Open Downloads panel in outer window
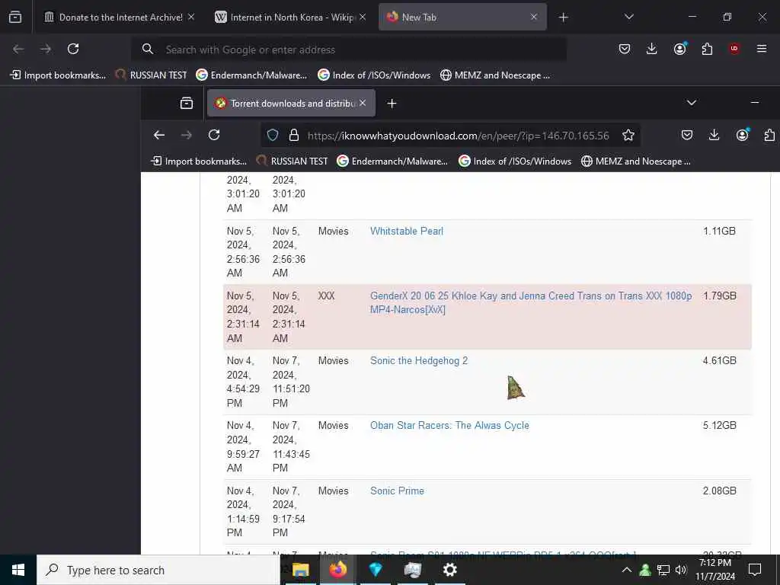780x585 pixels. point(652,49)
